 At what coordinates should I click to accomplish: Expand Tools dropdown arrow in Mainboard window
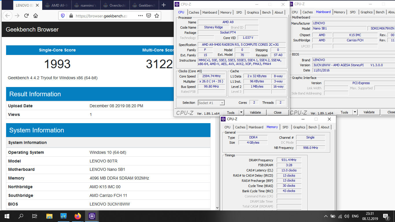click(x=355, y=112)
